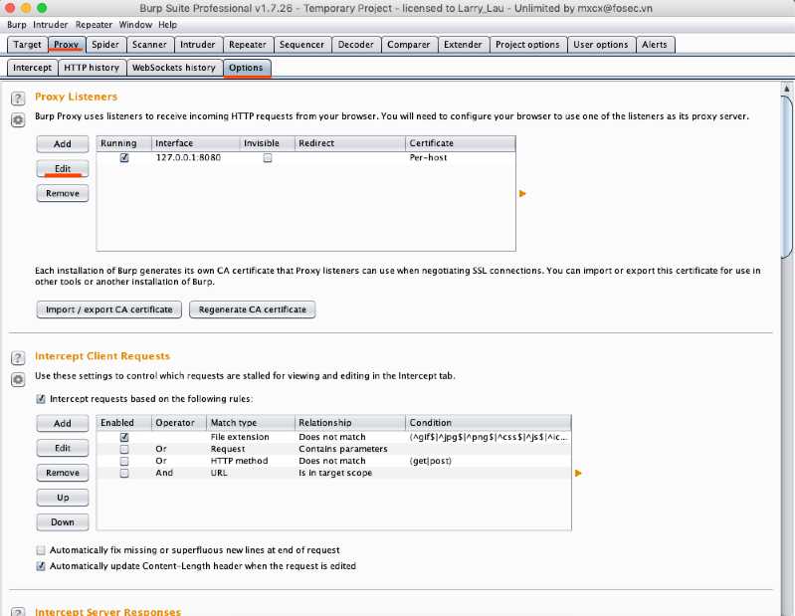
Task: Move intercept rule Down
Action: coord(63,522)
